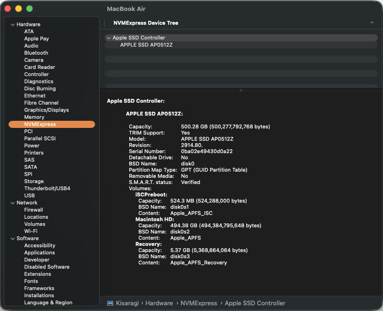383x311 pixels.
Task: Collapse the Network section in sidebar
Action: click(13, 203)
